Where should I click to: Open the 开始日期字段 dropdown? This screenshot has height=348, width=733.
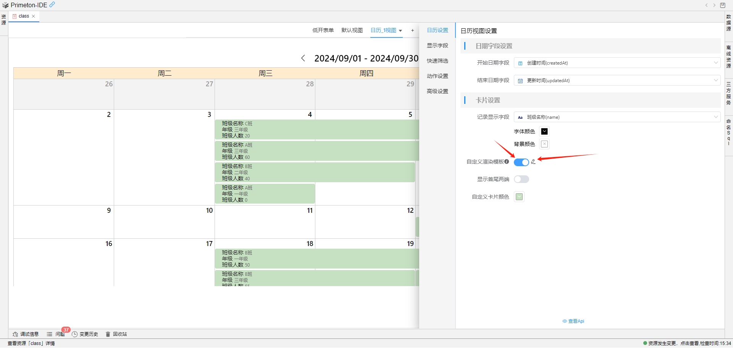pos(716,63)
